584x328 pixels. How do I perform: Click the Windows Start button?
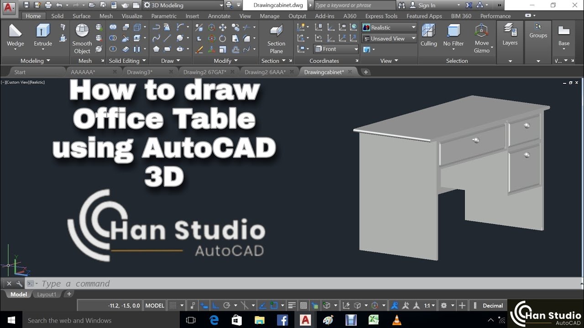(x=11, y=320)
